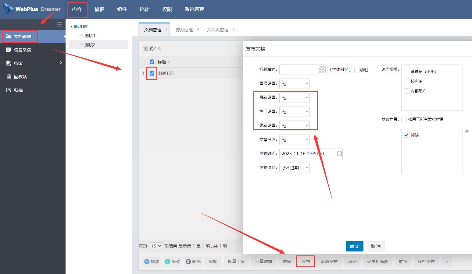Screen dimensions: 472x274
Task: Expand the 待审 submenu arrow
Action: click(x=61, y=63)
